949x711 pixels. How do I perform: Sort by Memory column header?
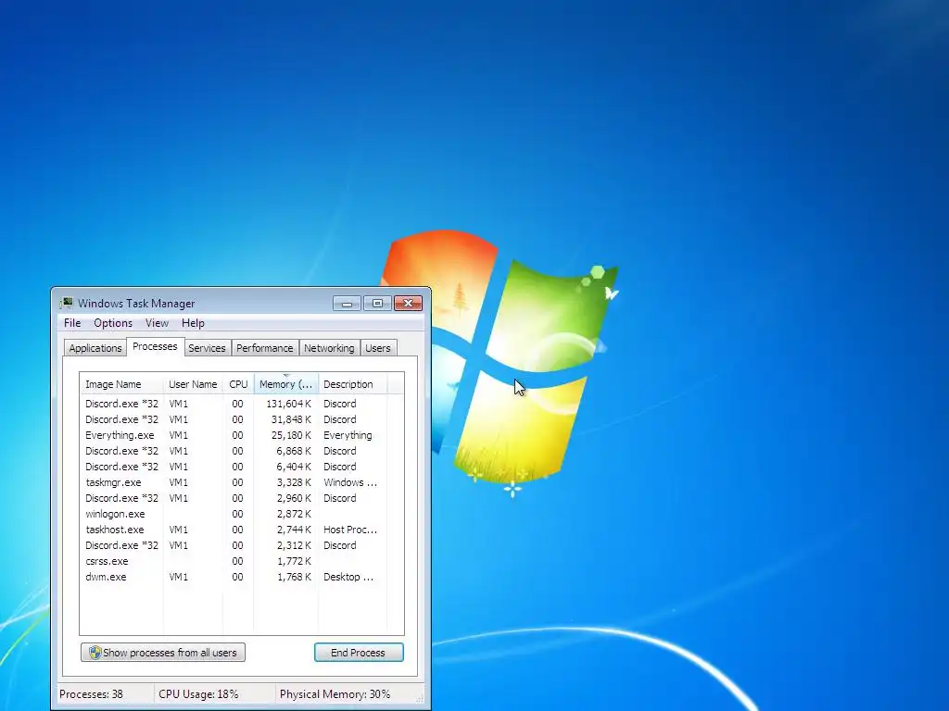tap(285, 384)
